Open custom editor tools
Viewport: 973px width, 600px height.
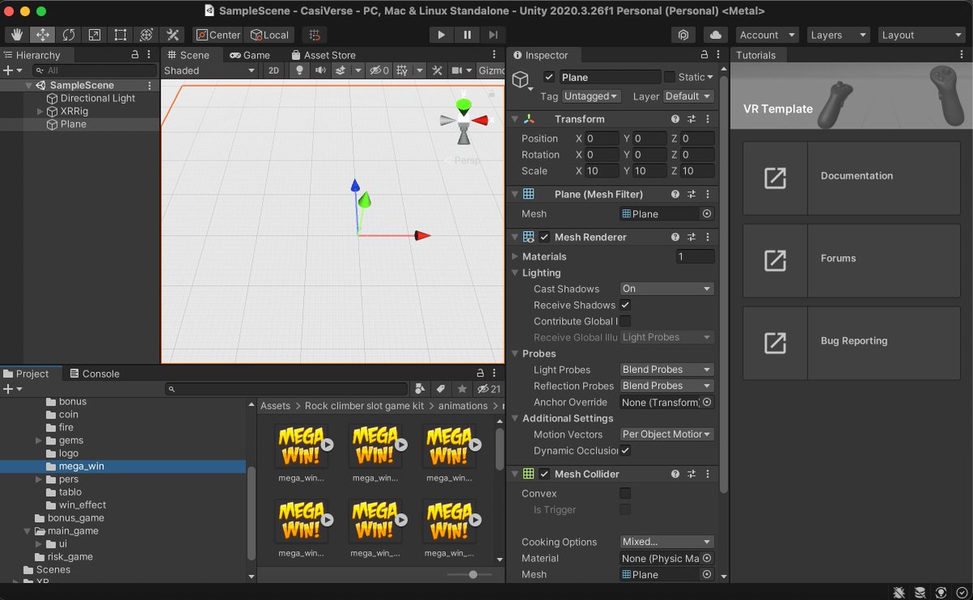point(173,35)
